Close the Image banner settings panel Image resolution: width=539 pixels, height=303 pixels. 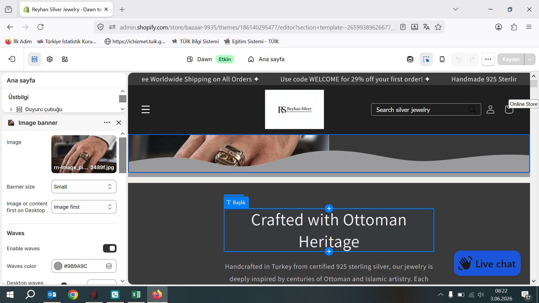(x=119, y=123)
